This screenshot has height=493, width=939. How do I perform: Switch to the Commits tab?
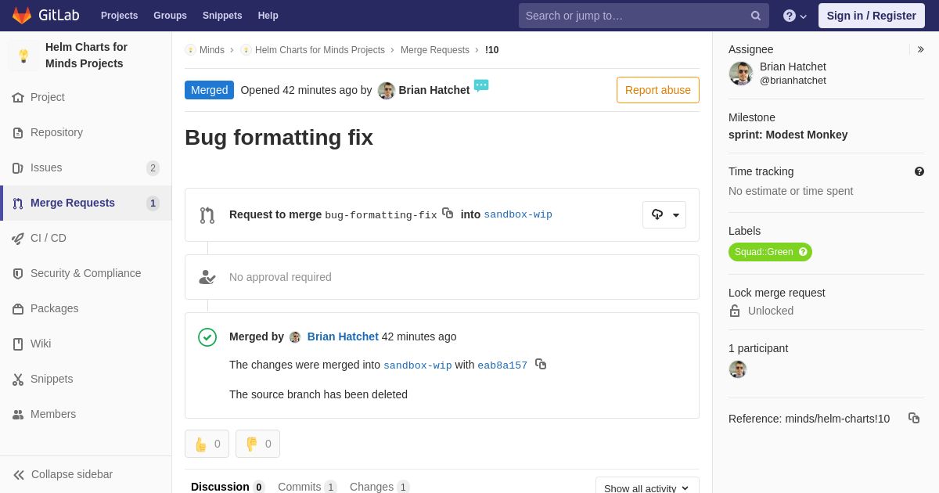point(308,487)
